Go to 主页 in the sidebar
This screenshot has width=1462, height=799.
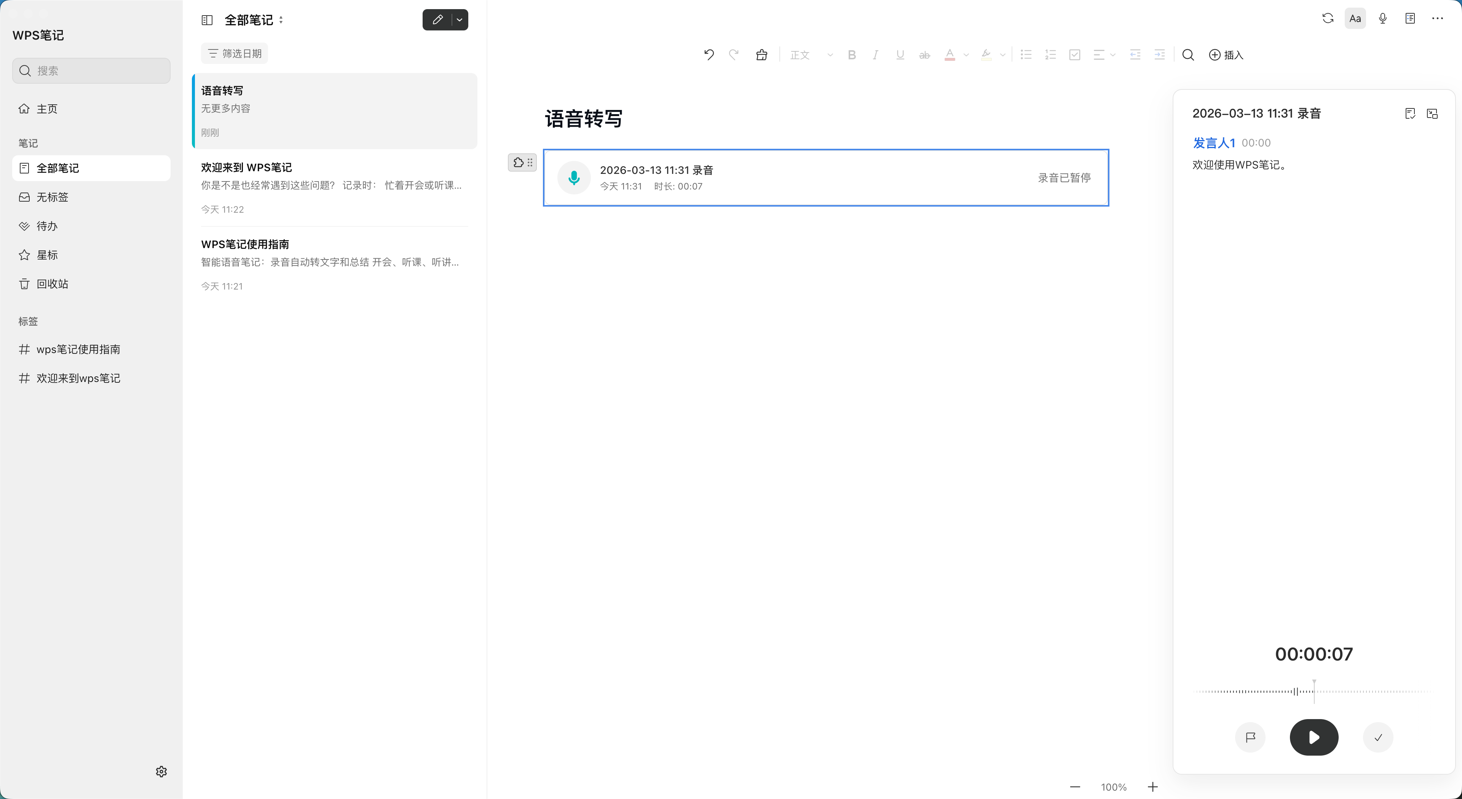click(91, 108)
